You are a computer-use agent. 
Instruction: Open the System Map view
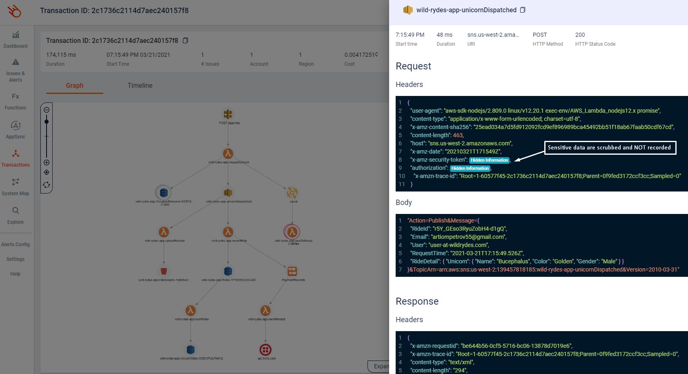[x=16, y=187]
